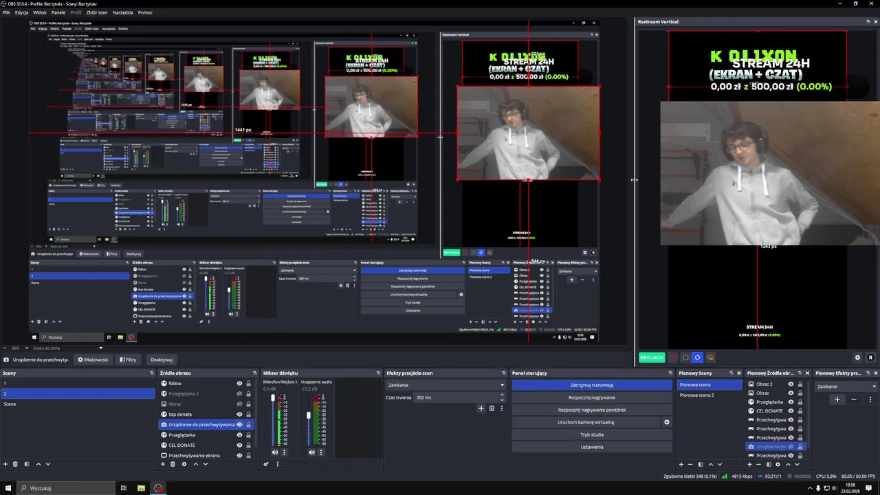Add a new scene in Sceny panel
Viewport: 880px width, 495px height.
click(x=5, y=464)
